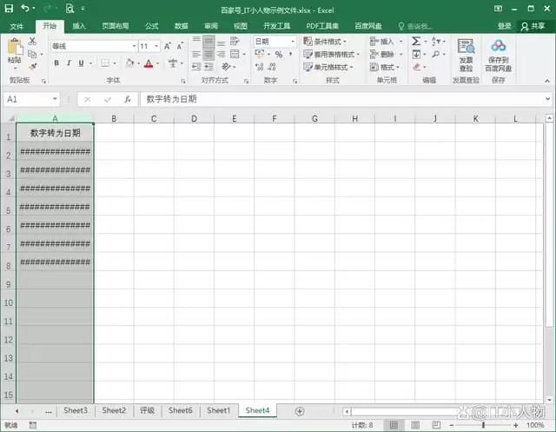
Task: Expand the number format dropdown showing 日期
Action: [x=293, y=42]
